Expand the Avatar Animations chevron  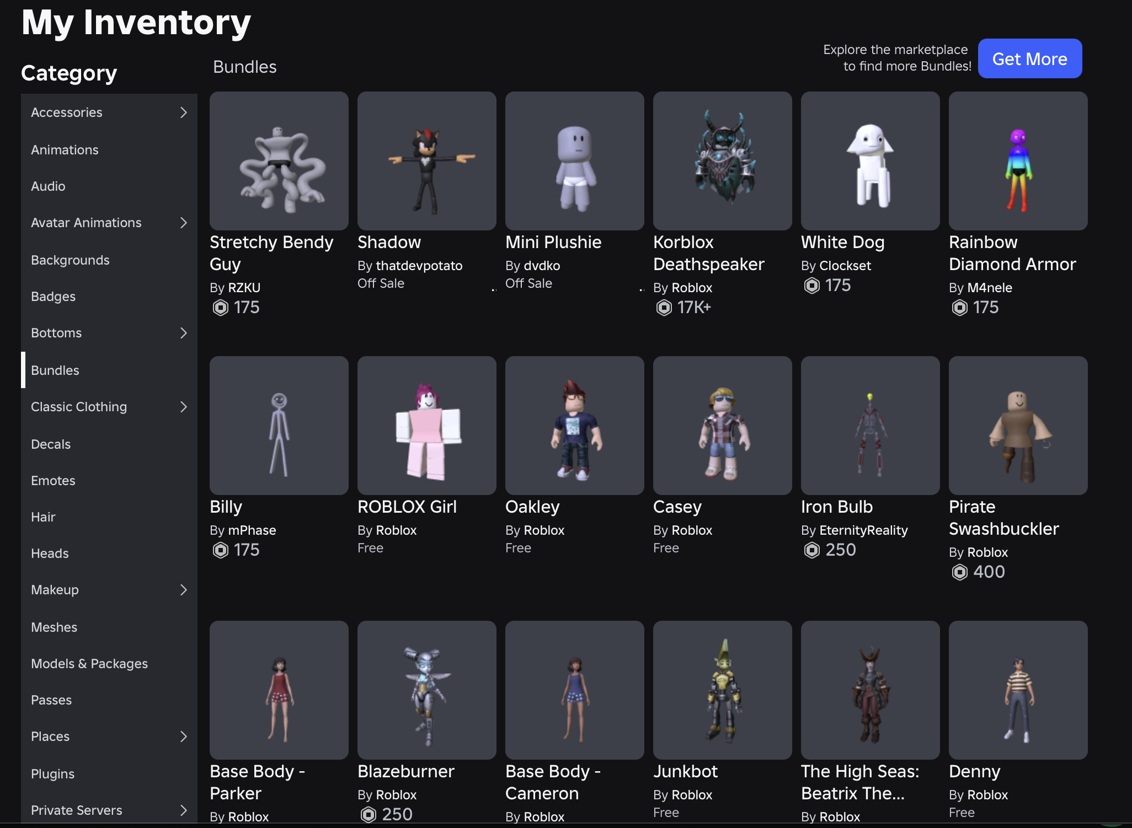click(x=184, y=223)
